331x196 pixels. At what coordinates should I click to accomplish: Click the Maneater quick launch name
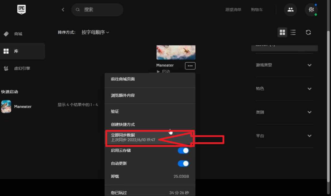(23, 106)
